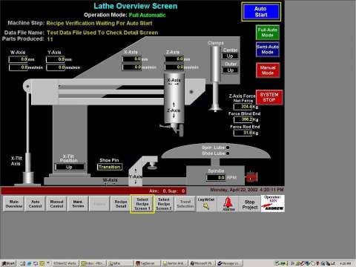Screen dimensions: 356x267
Task: Click the Internet Explorer quick launch icon
Action: pos(30,263)
